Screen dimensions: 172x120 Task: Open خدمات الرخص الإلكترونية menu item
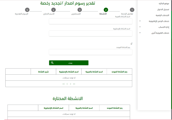click(x=159, y=21)
